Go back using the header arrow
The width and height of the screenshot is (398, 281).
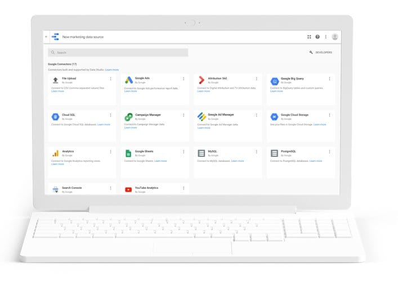[46, 37]
